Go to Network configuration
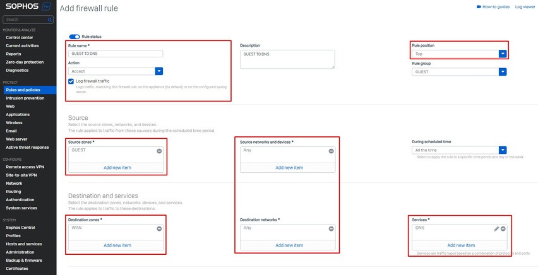 tap(14, 184)
